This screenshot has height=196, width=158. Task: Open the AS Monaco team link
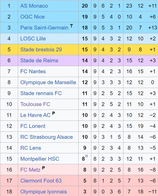click(x=34, y=6)
